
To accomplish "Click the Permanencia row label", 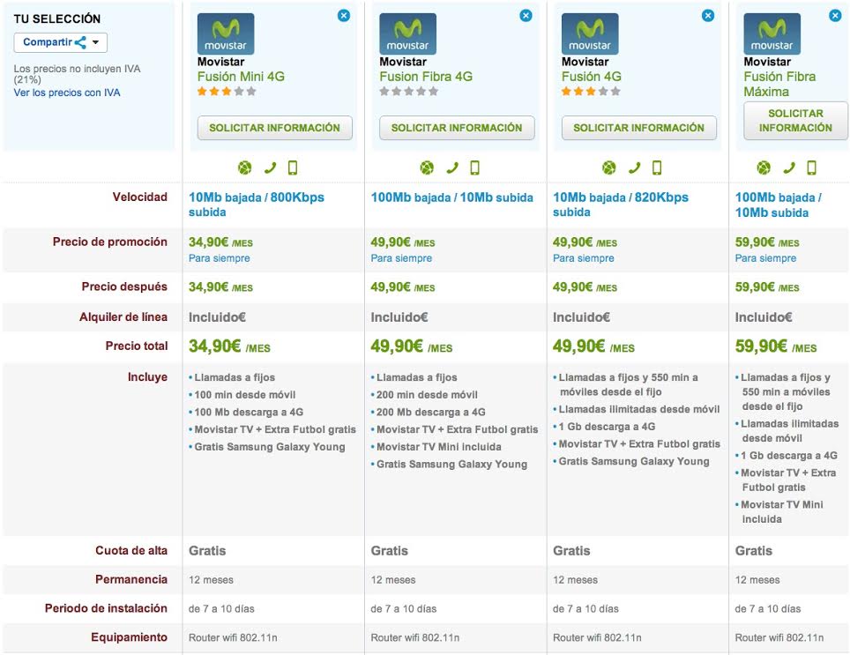I will pyautogui.click(x=131, y=580).
